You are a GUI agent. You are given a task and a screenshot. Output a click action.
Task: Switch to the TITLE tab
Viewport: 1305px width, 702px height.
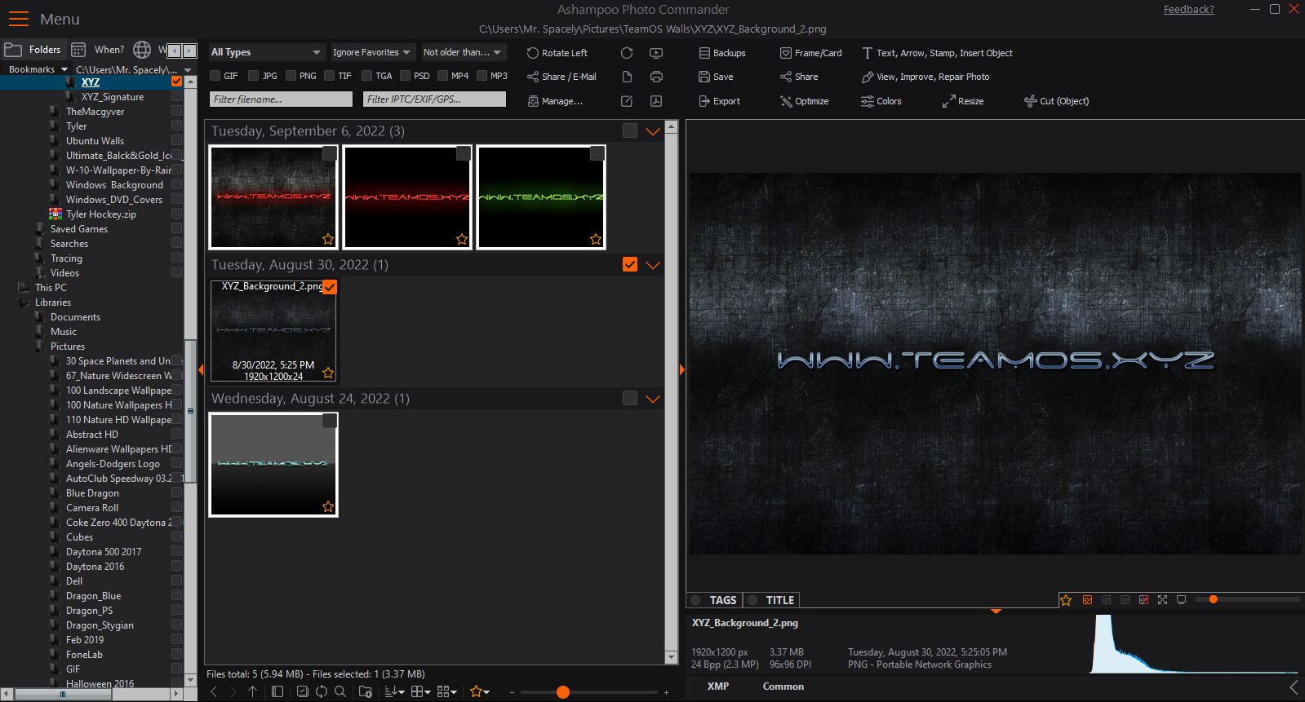click(x=771, y=600)
